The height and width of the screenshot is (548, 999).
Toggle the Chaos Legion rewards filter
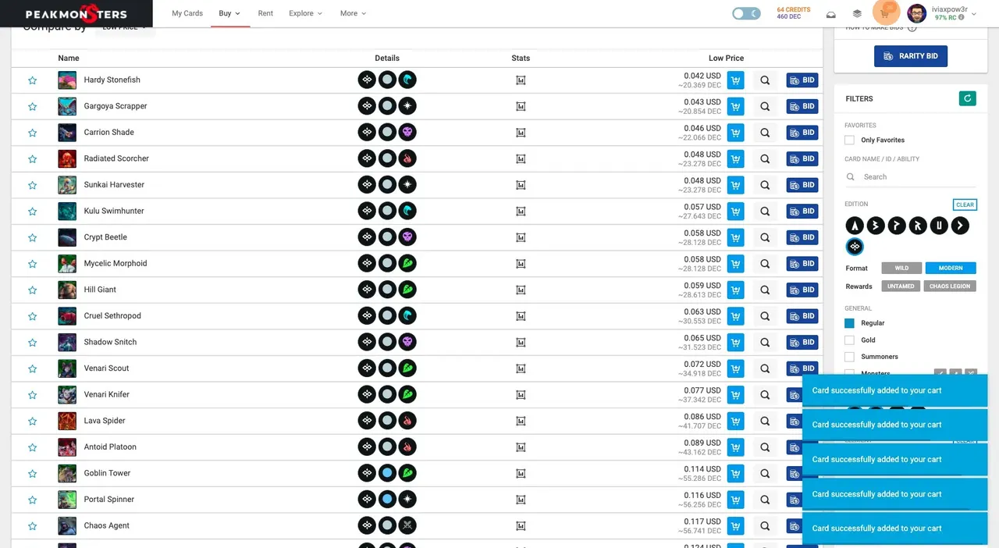coord(950,286)
